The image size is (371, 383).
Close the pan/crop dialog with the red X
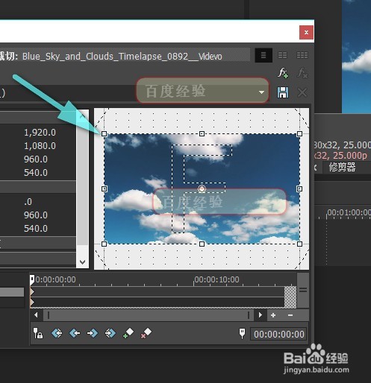[x=306, y=32]
